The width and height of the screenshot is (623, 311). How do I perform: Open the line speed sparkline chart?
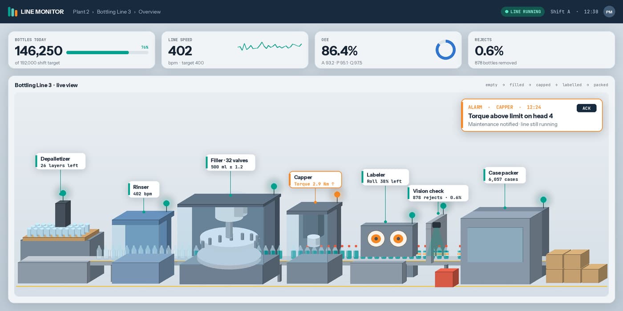(270, 46)
